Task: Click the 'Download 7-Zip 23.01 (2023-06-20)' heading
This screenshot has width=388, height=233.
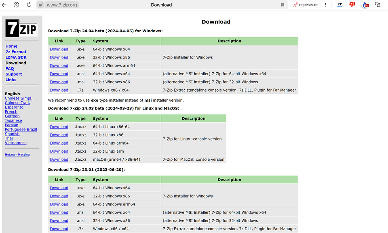Action: pos(86,170)
